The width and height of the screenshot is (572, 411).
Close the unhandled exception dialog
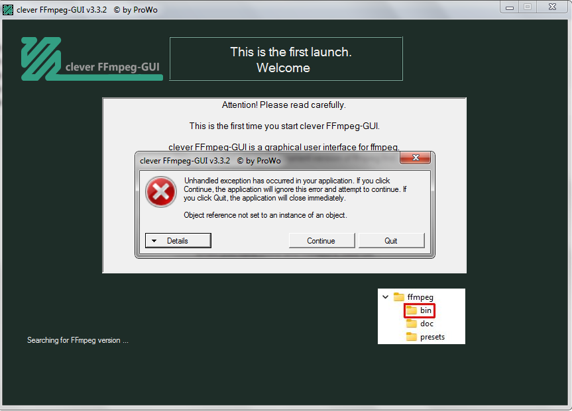(415, 158)
